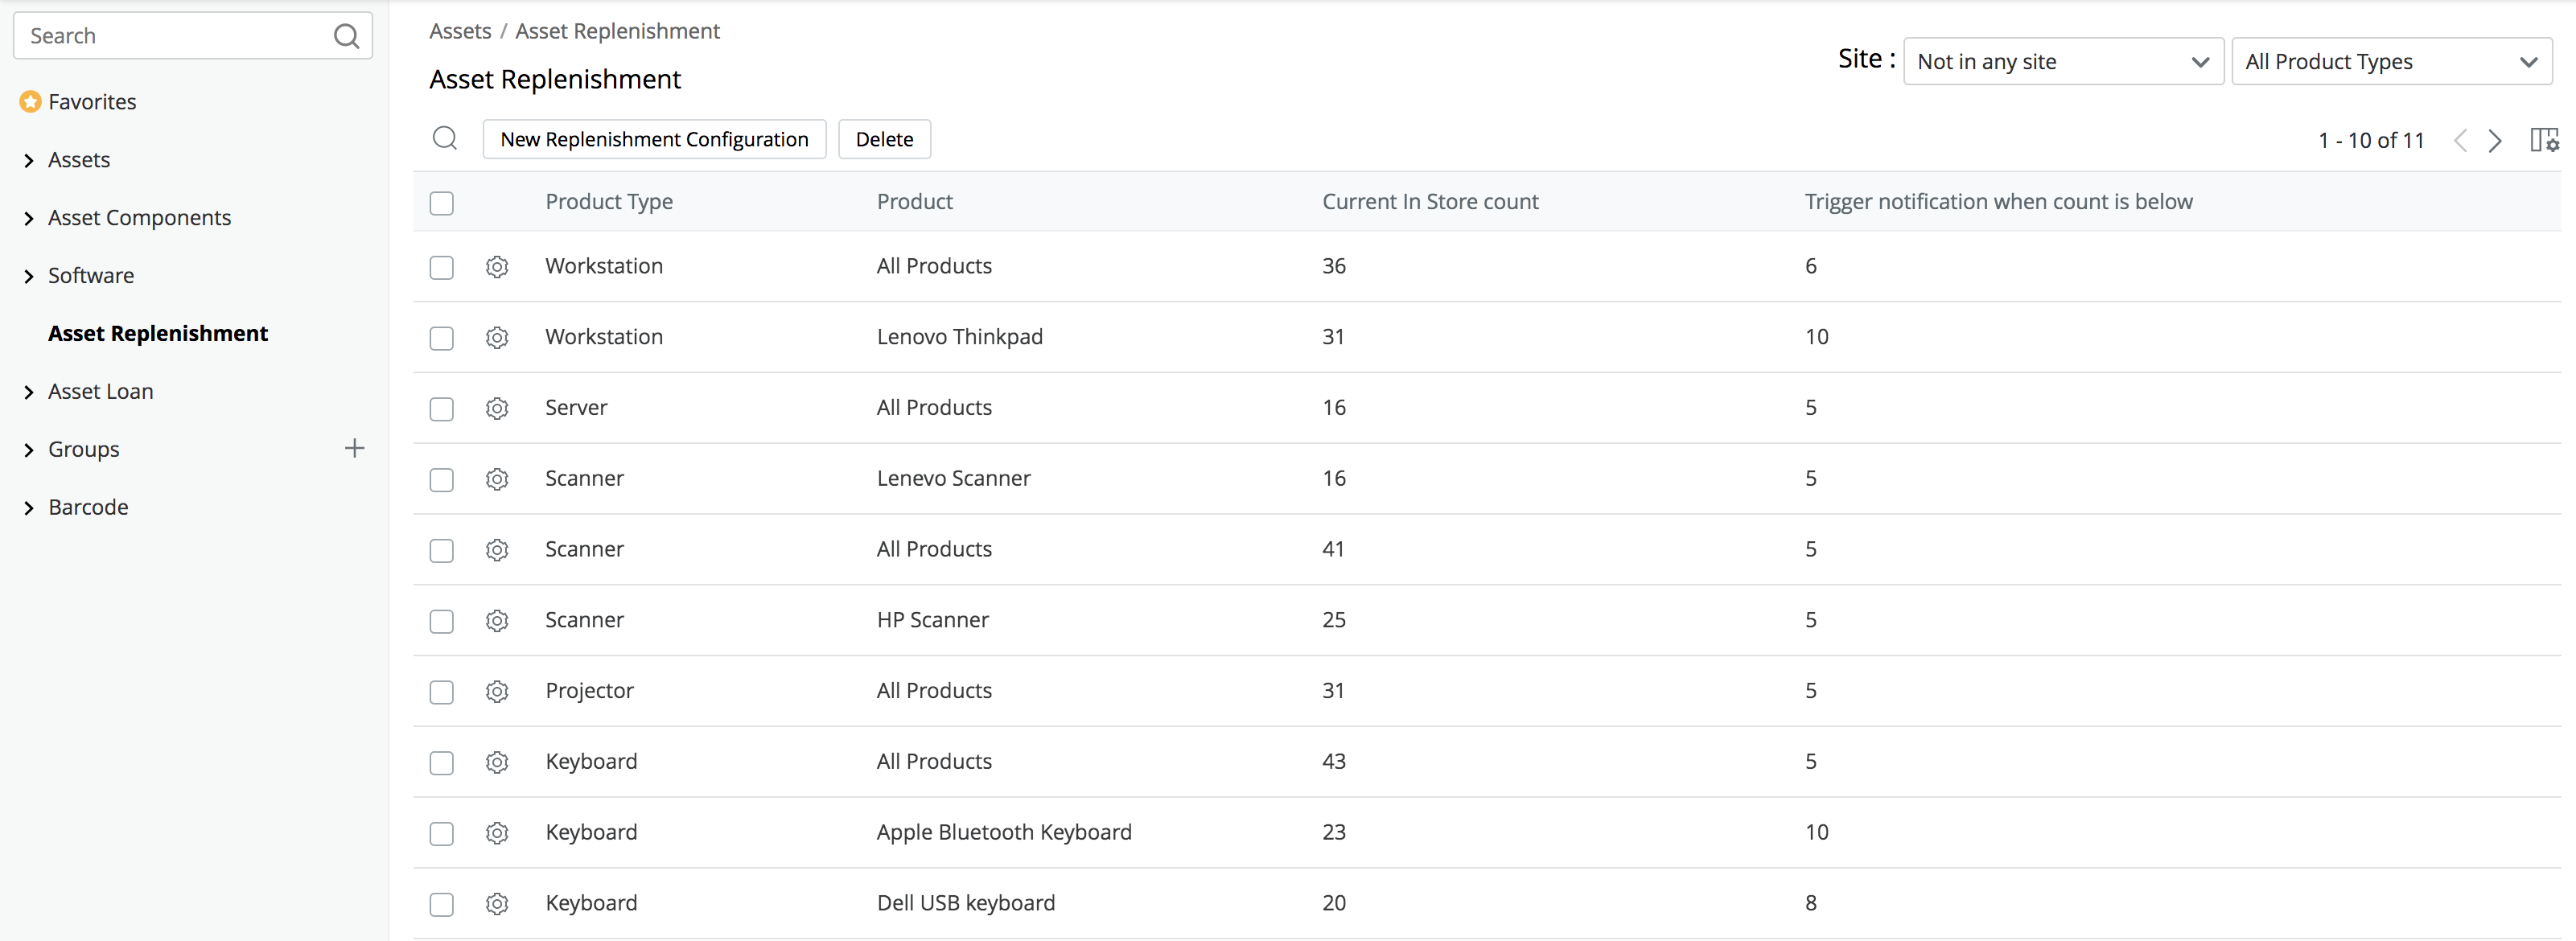Expand Asset Components in sidebar

coord(139,218)
